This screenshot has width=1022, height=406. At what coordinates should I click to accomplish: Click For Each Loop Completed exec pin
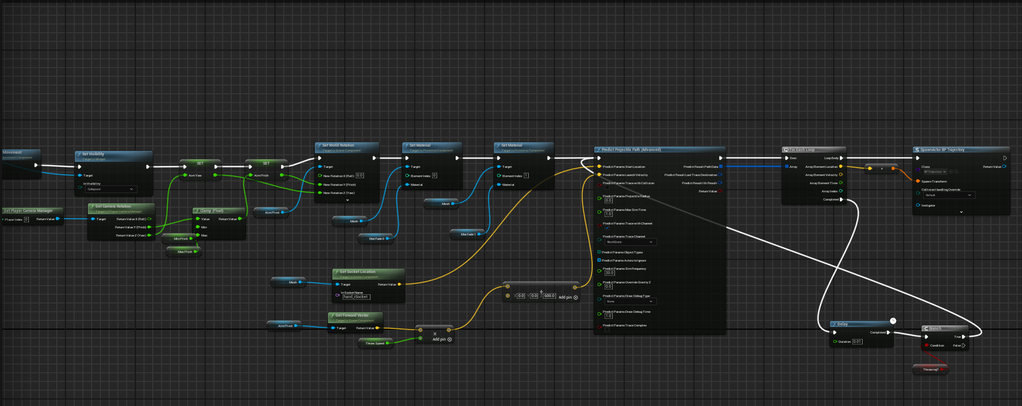point(841,199)
